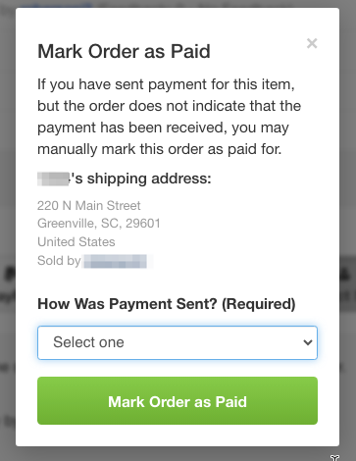Click the 'Sold by' text label
This screenshot has width=356, height=461.
(59, 261)
